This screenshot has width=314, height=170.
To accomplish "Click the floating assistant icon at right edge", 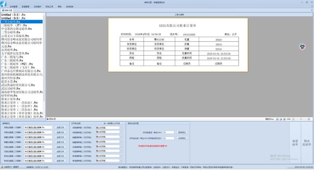I will [302, 47].
